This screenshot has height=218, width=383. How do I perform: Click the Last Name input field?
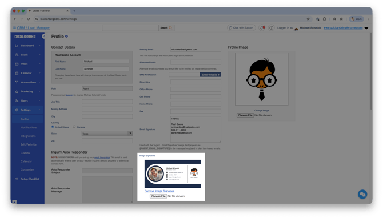tap(106, 68)
